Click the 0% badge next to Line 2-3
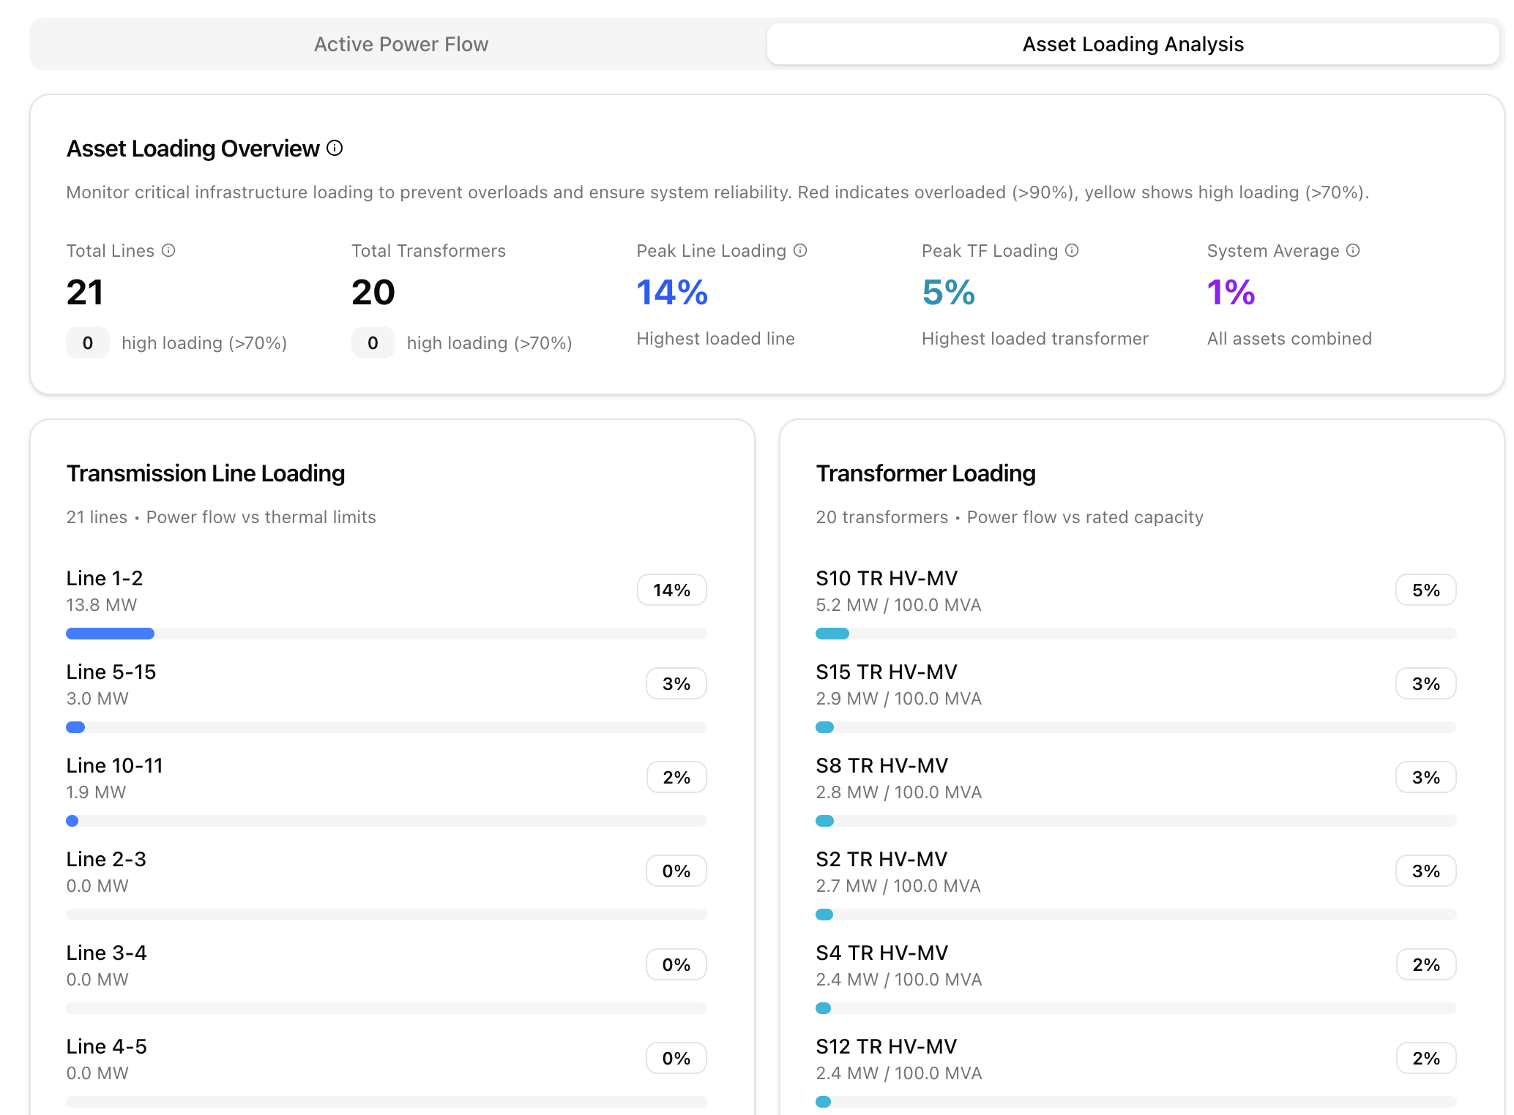This screenshot has width=1514, height=1115. pyautogui.click(x=675, y=870)
